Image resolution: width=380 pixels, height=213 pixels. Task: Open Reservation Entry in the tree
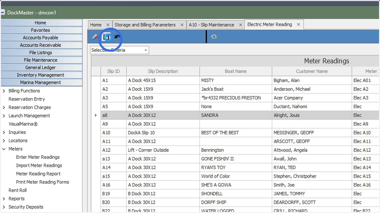point(27,99)
